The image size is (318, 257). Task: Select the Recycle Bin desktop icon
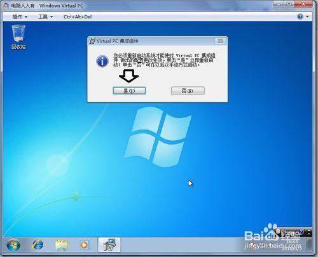(18, 37)
